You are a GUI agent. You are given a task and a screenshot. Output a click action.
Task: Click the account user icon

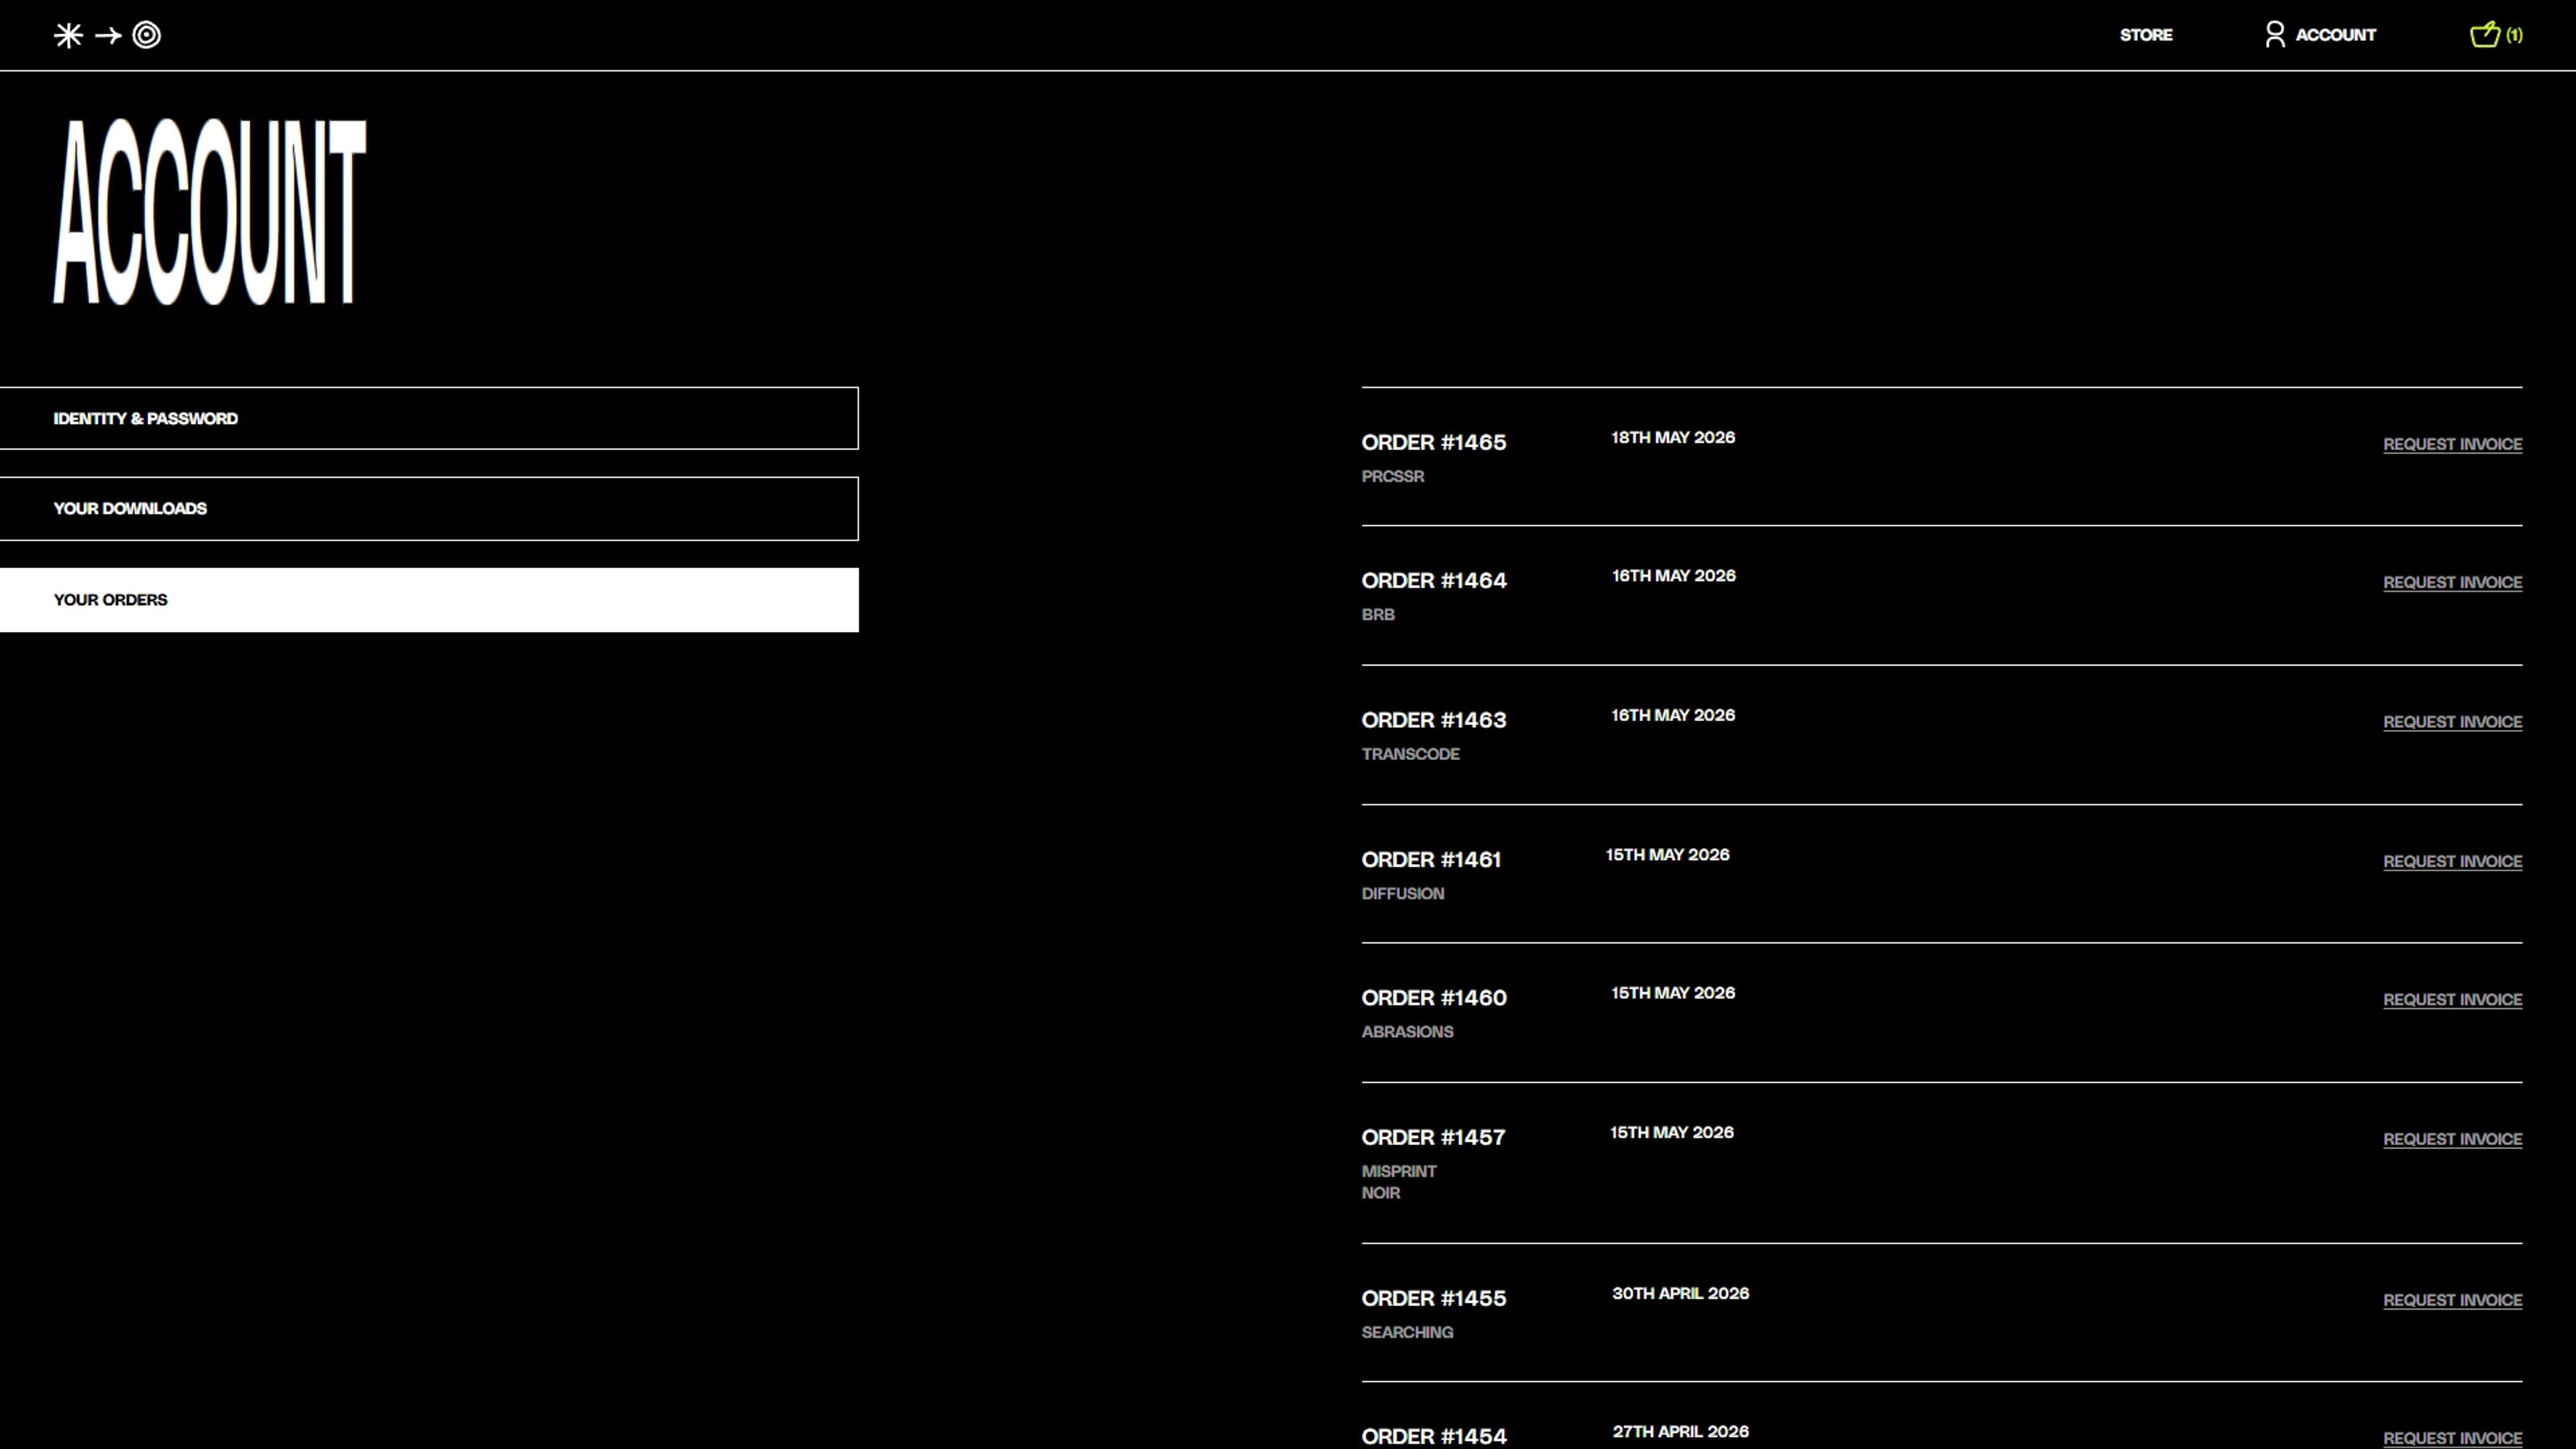(2275, 35)
